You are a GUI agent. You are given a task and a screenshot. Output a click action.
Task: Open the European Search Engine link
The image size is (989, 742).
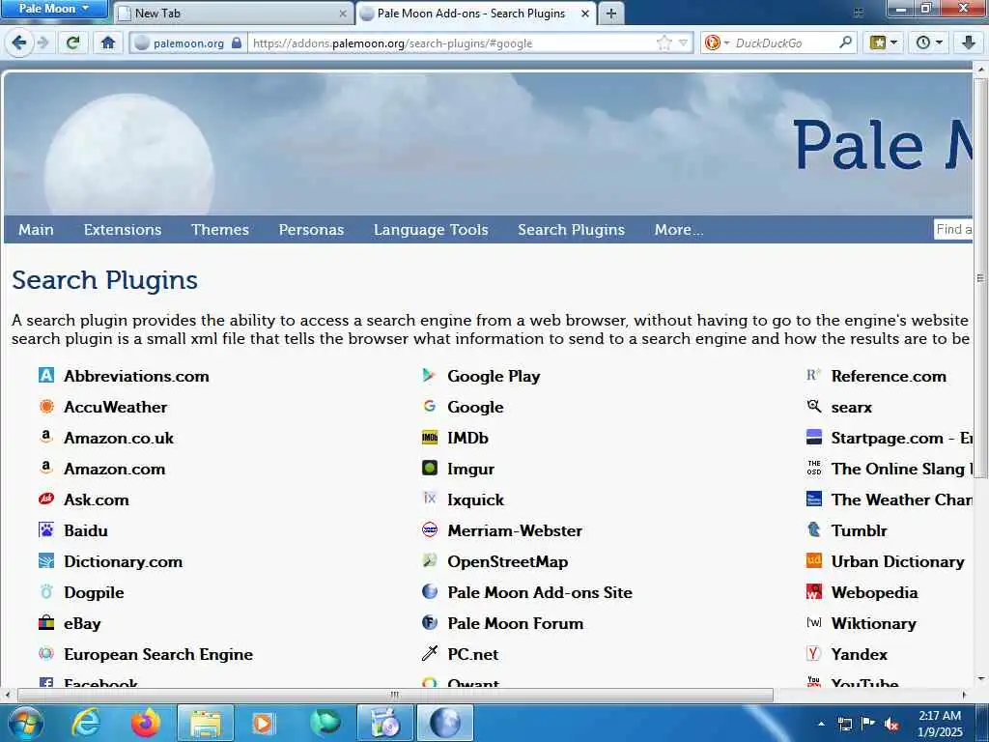(x=158, y=654)
